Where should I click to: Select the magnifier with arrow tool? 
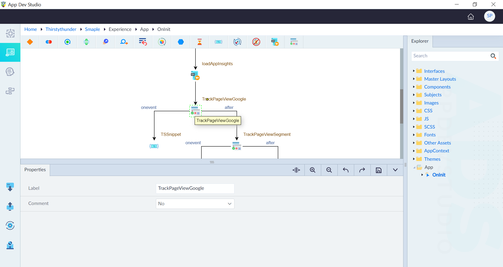coord(124,42)
